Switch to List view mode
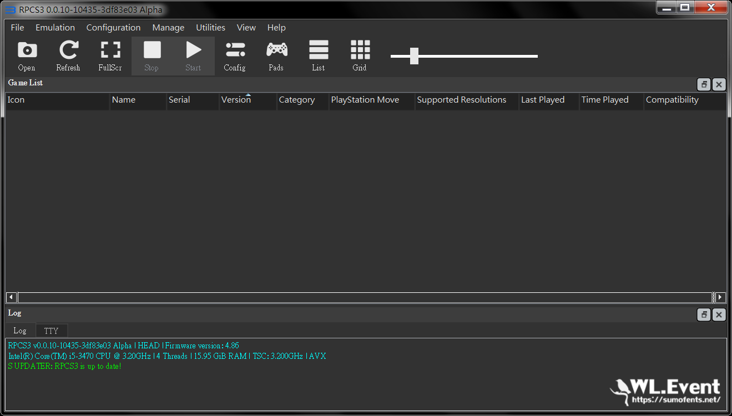This screenshot has height=416, width=732. click(318, 55)
